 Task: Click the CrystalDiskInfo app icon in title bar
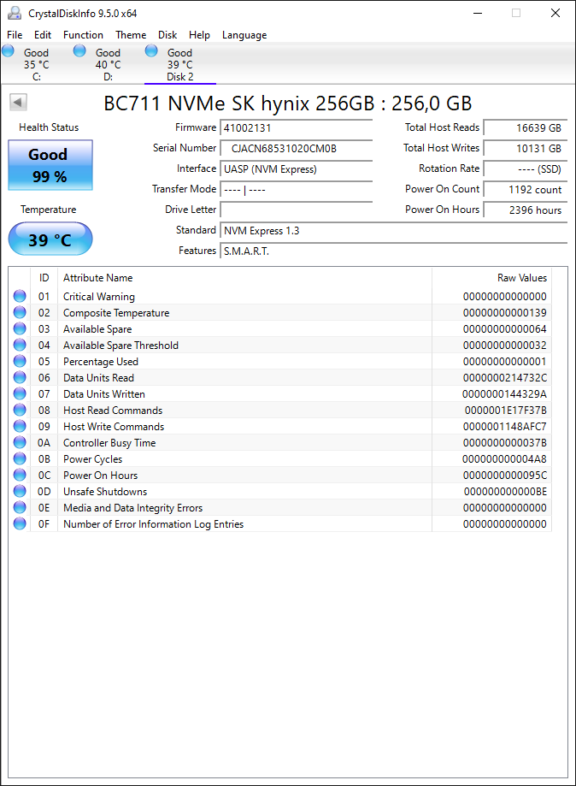15,13
